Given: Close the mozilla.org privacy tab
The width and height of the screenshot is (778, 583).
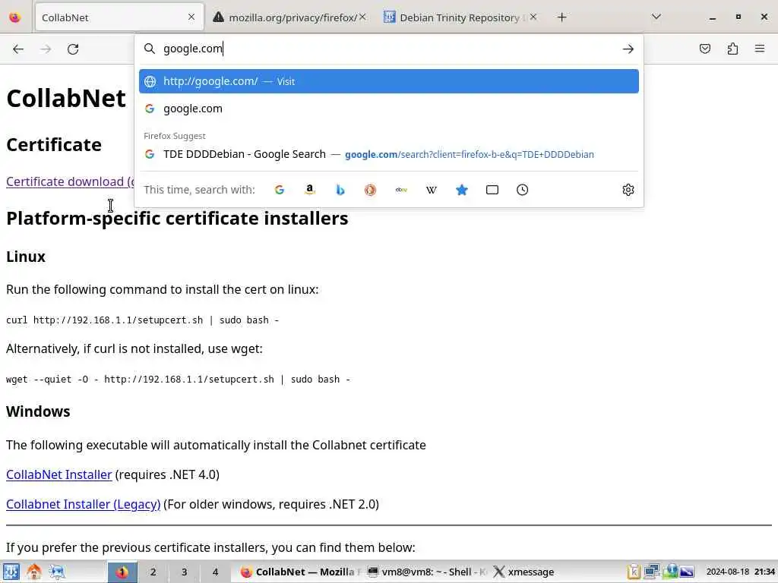Looking at the screenshot, I should [x=362, y=17].
